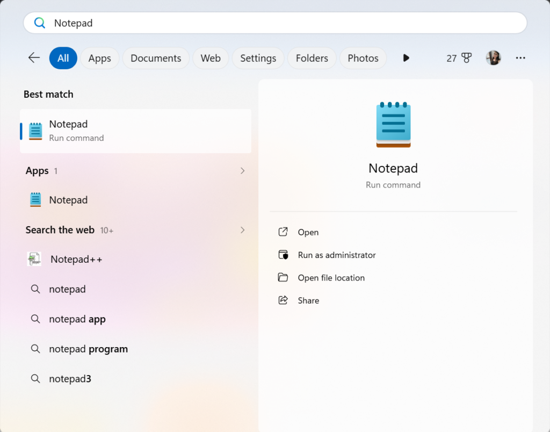
Task: Click the Notepad app icon under Apps
Action: (35, 200)
